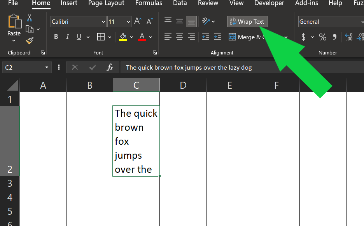Open the fill color dropdown arrow
Screen dimensions: 364x226
[131, 37]
